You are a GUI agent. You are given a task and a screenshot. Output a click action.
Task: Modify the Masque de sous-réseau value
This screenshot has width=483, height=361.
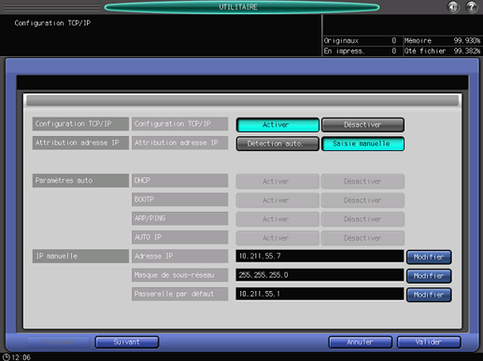[429, 276]
